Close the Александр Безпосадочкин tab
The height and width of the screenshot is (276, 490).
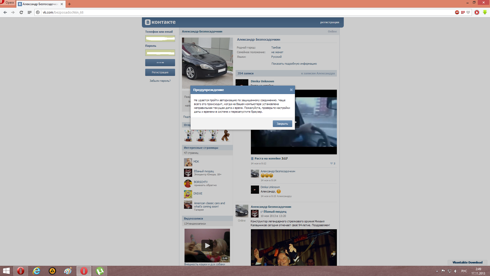pos(62,4)
